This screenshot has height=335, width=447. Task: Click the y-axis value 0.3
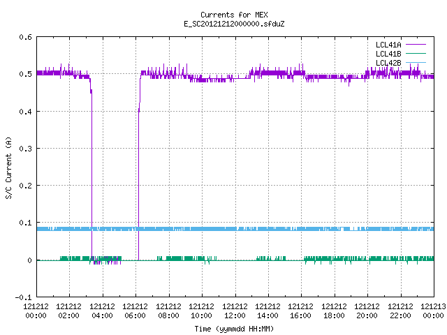tap(25, 149)
